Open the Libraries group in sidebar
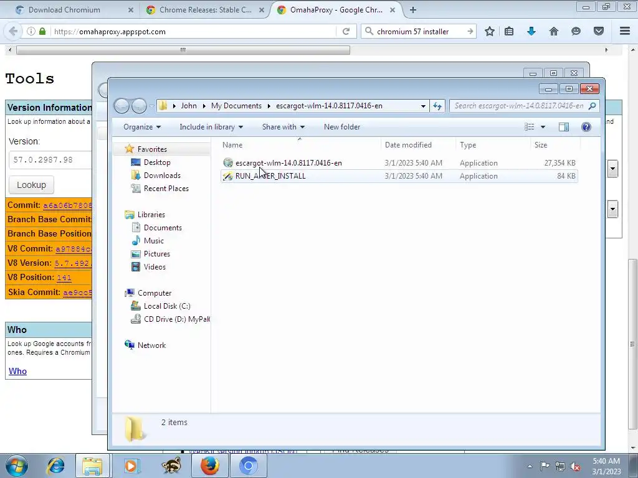The width and height of the screenshot is (638, 478). [x=151, y=215]
